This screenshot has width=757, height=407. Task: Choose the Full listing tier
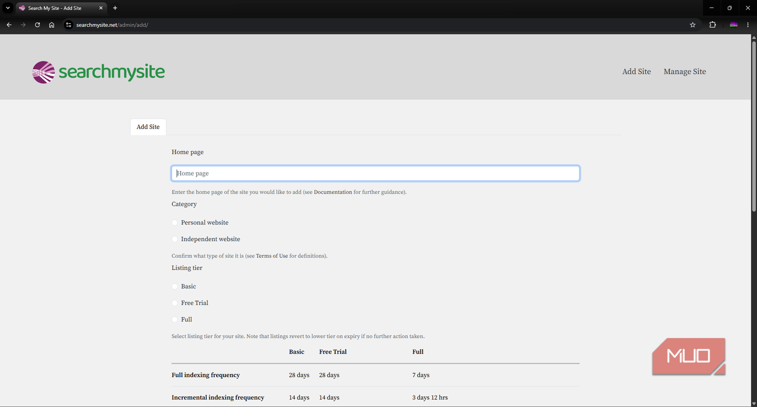click(175, 320)
